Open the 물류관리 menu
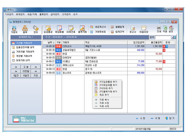This screenshot has width=186, height=139. [x=44, y=14]
